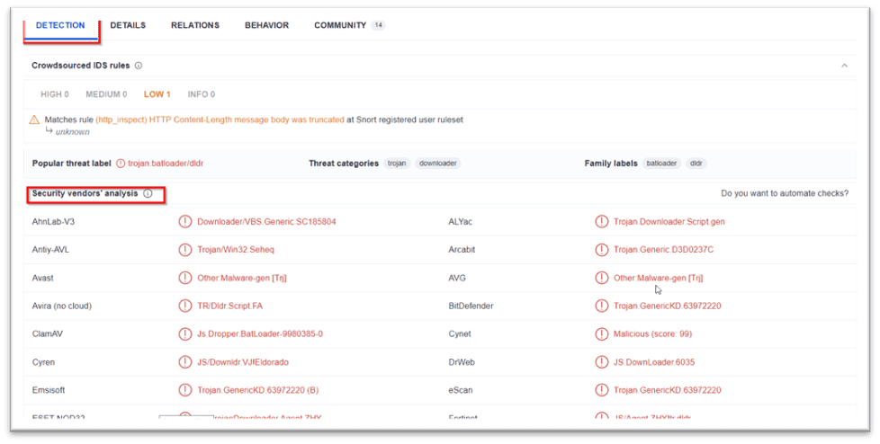Screen dimensions: 880x444
Task: Click Emsisoft's Trojan.GenericKD.63972220 (B) result
Action: pos(257,389)
